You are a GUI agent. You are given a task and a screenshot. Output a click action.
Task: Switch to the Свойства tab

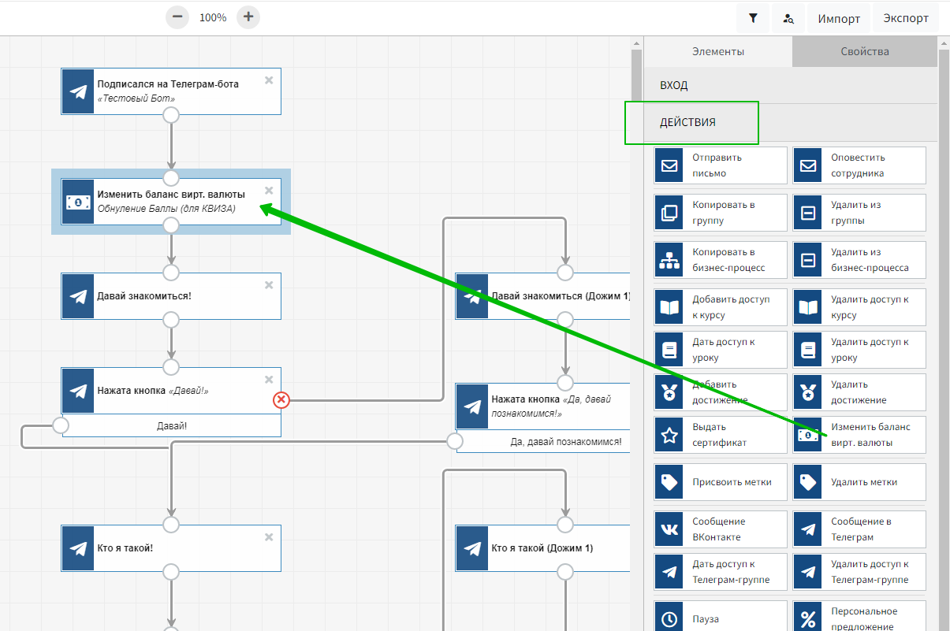(864, 51)
